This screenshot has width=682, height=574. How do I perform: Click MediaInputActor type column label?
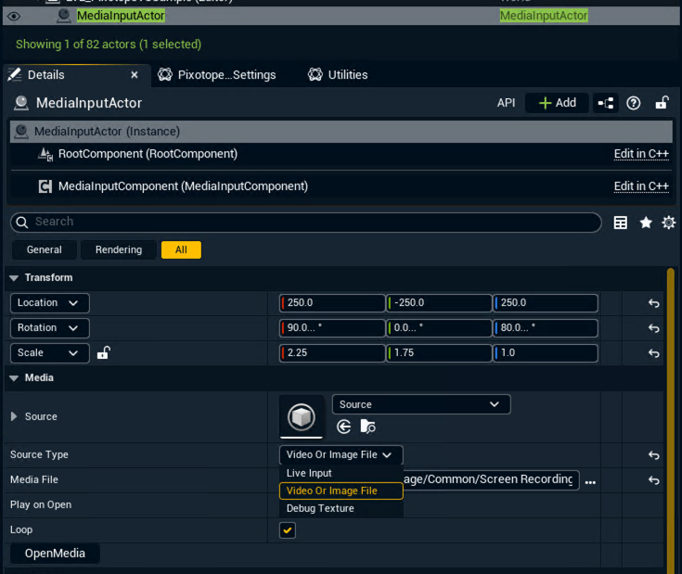(x=544, y=16)
